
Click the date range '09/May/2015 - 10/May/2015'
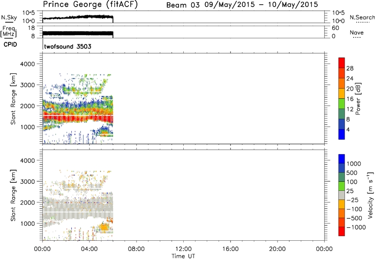[261, 5]
